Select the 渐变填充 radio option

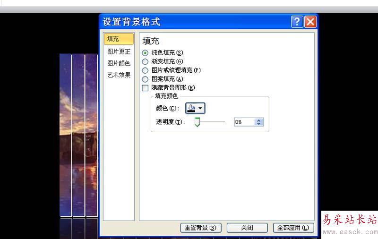coord(145,62)
